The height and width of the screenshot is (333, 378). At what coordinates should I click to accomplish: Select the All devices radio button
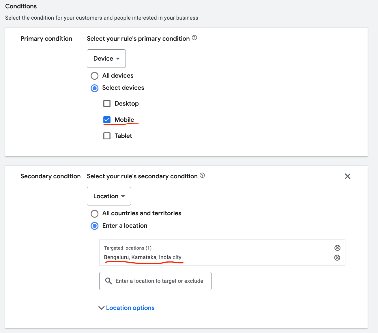click(95, 76)
